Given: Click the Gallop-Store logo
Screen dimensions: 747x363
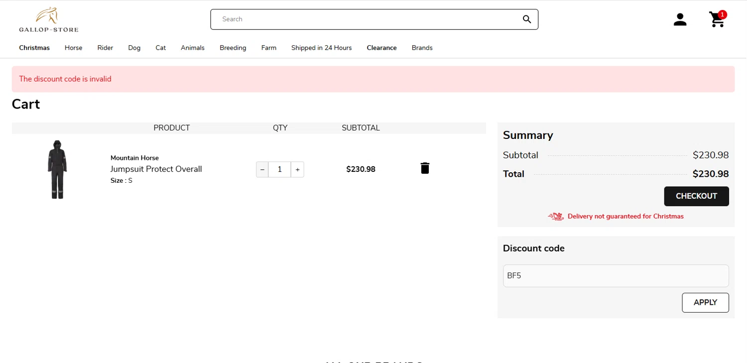Looking at the screenshot, I should pyautogui.click(x=49, y=20).
